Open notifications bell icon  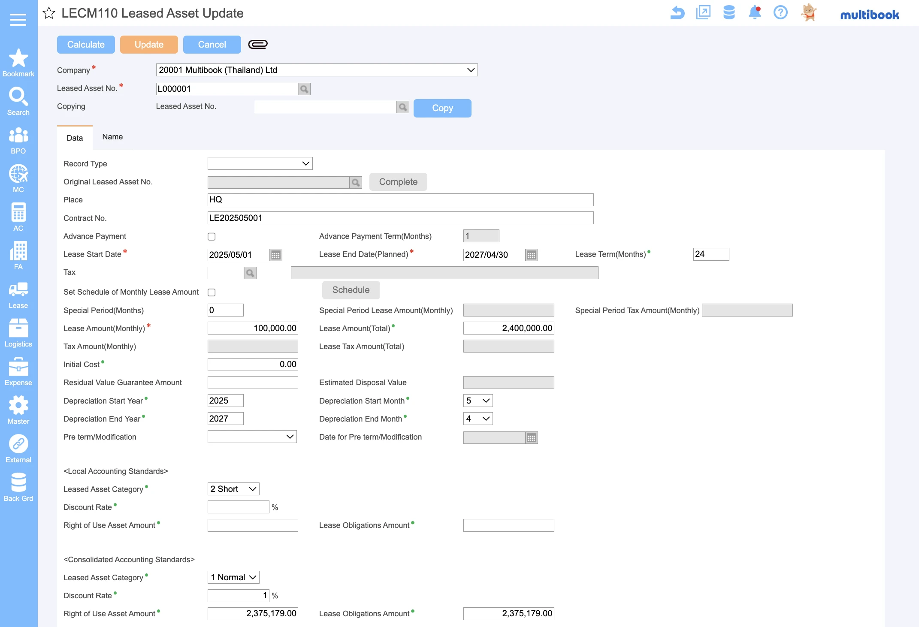point(754,12)
